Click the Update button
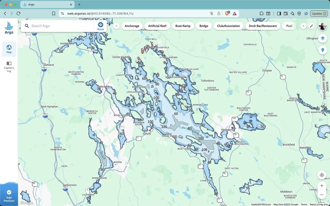 pos(319,13)
